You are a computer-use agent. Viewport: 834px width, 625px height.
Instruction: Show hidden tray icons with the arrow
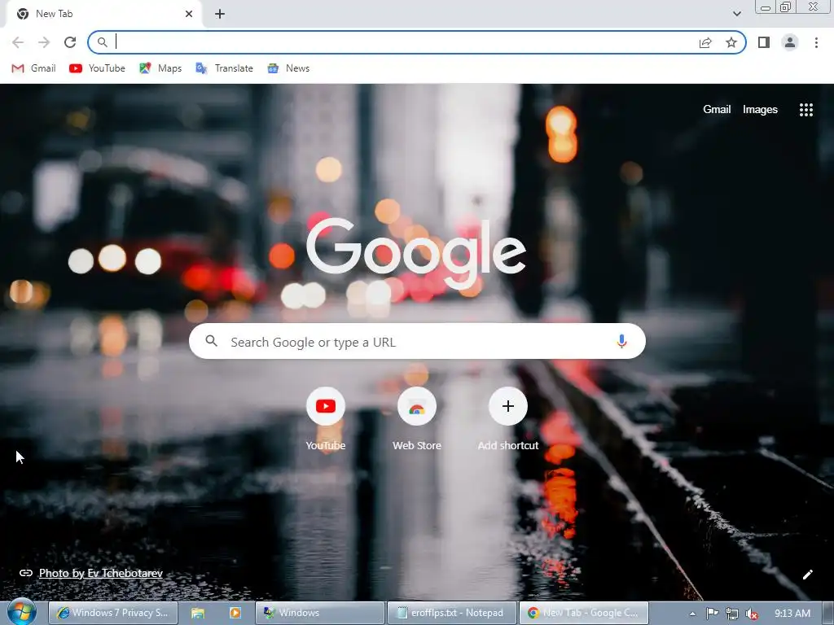click(692, 614)
